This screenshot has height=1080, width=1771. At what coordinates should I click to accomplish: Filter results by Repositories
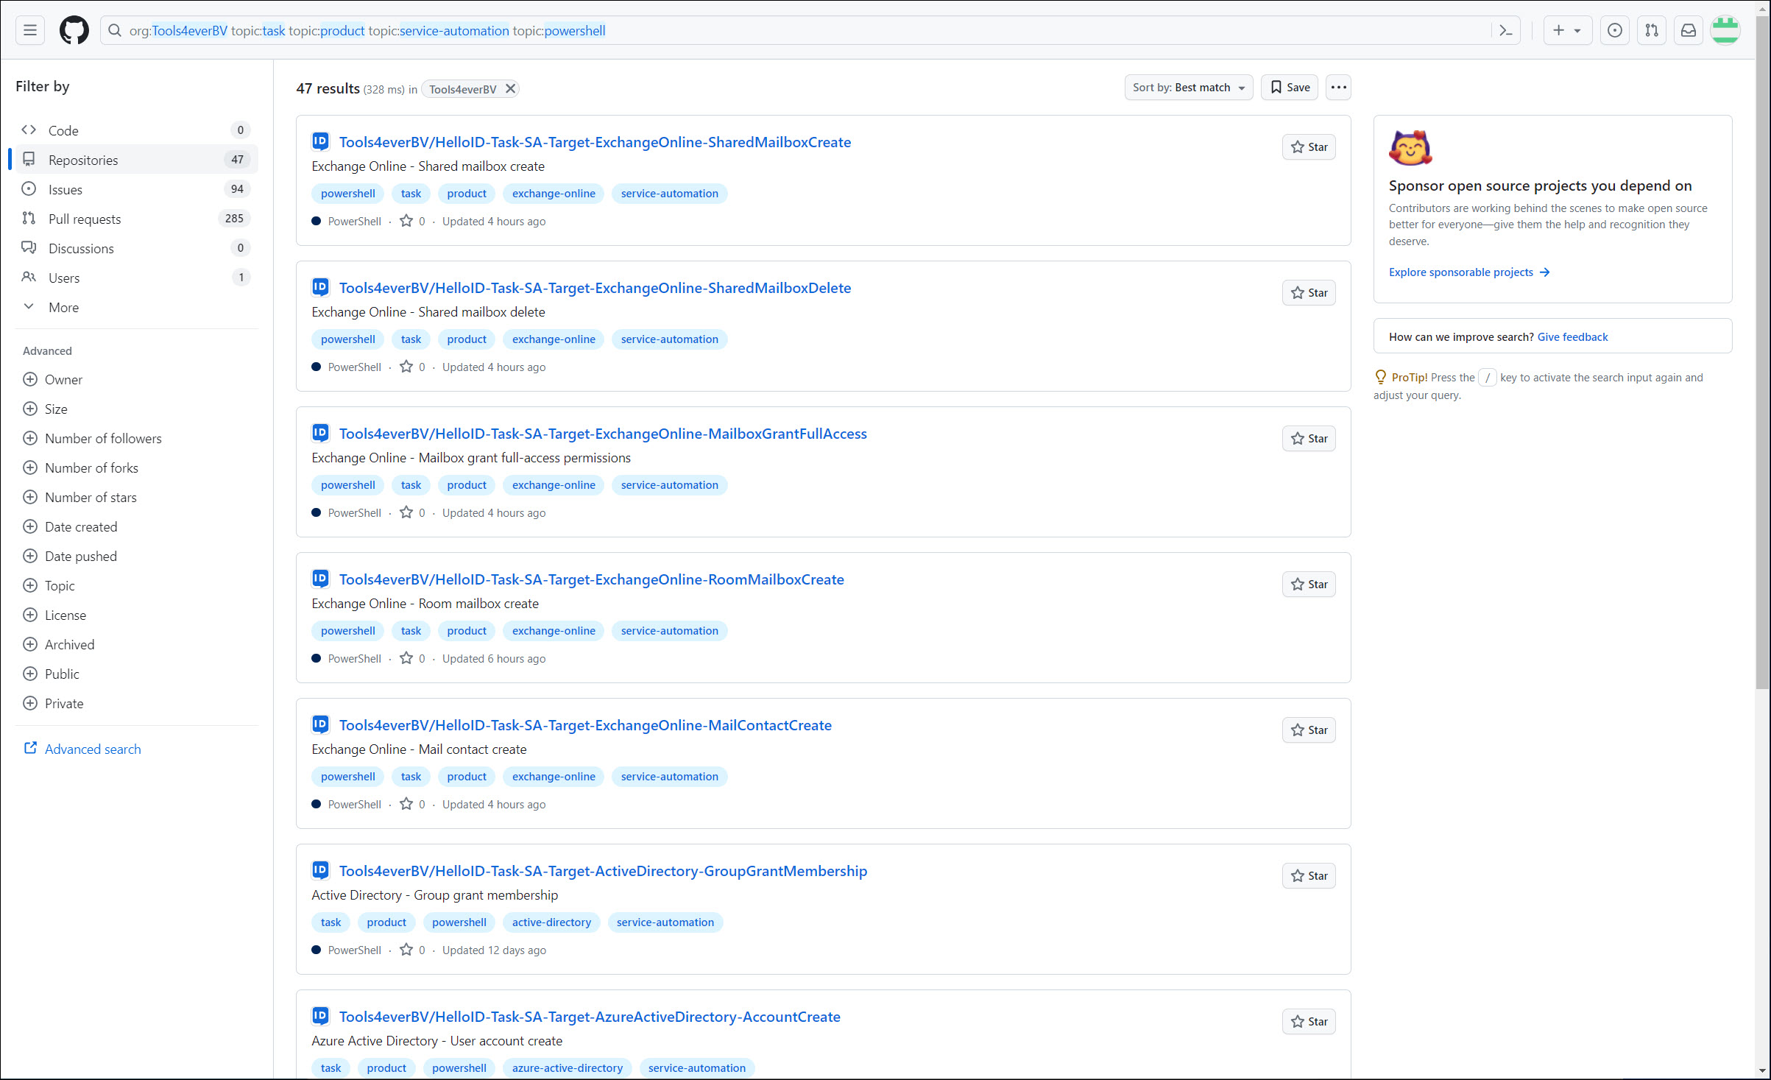click(x=136, y=160)
